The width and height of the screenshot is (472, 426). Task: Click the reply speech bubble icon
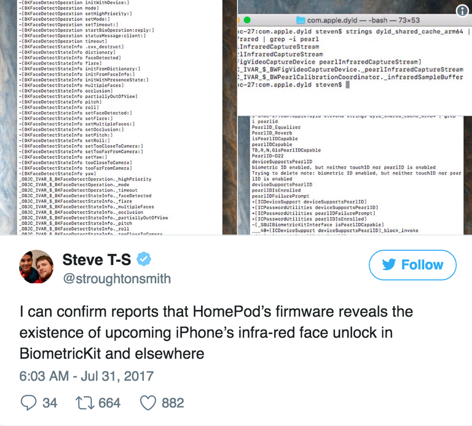[28, 403]
